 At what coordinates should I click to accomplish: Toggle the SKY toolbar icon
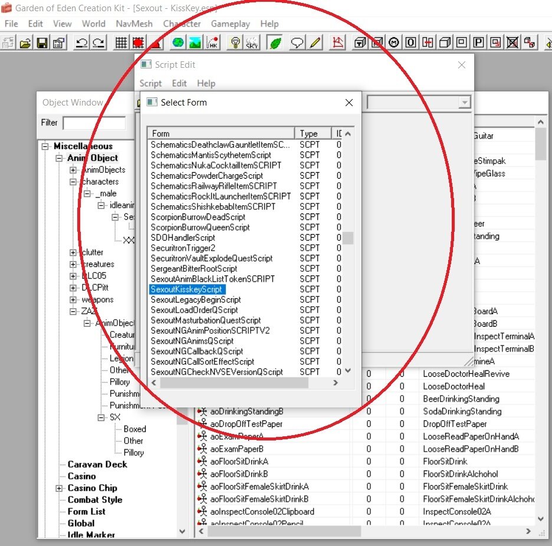252,43
